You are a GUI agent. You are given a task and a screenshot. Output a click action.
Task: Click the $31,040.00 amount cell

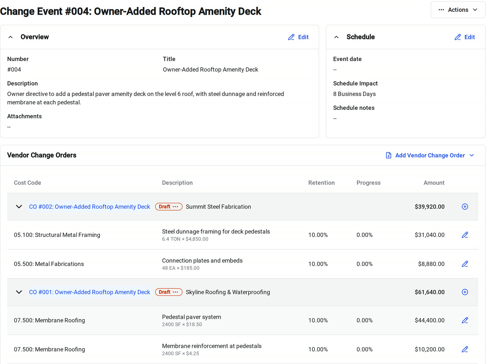pyautogui.click(x=430, y=235)
